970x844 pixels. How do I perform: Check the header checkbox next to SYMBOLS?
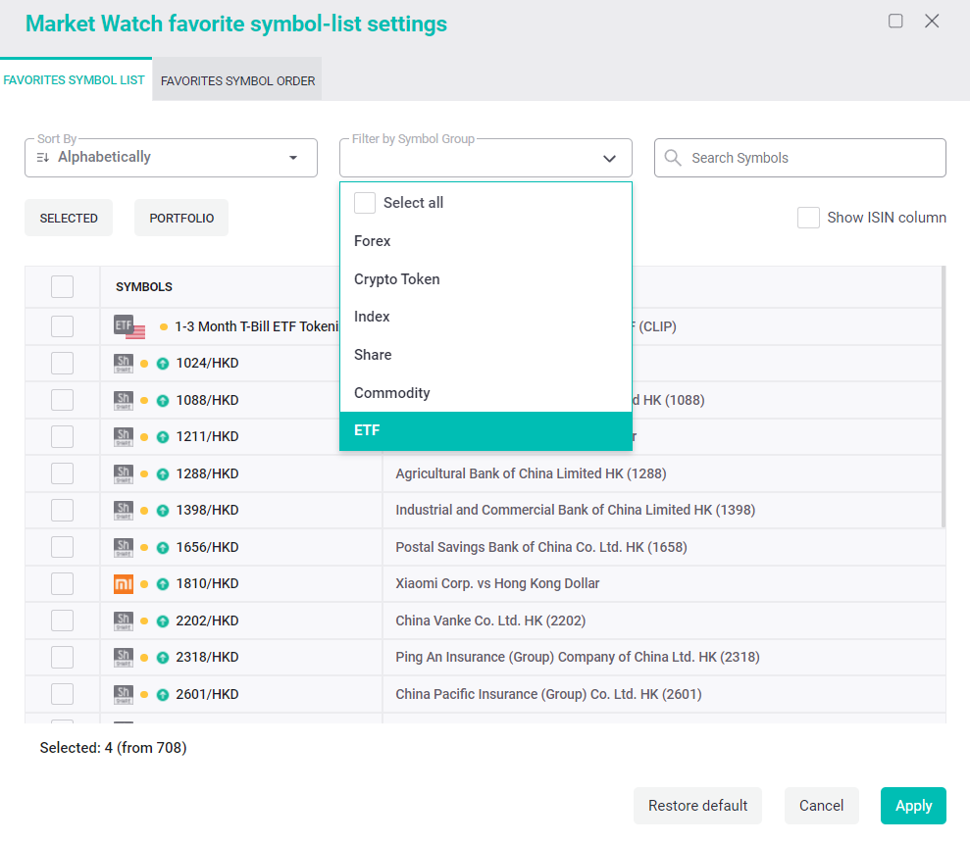(63, 287)
